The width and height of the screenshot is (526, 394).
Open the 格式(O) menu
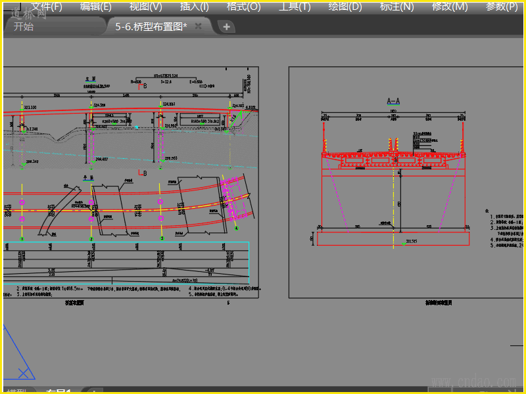click(x=243, y=7)
